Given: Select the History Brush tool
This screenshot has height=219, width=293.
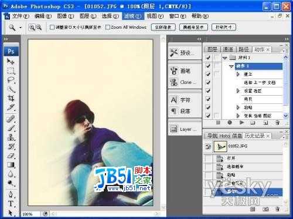Looking at the screenshot, I should pos(11,146).
